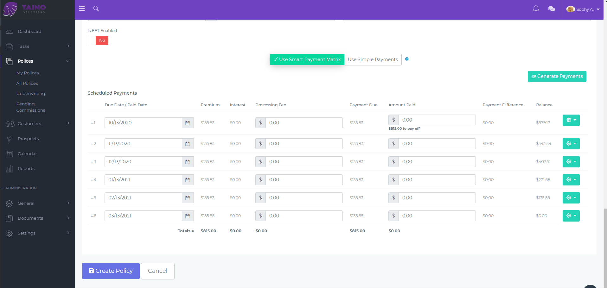Click the Generate Payments button
The image size is (607, 288).
click(557, 76)
